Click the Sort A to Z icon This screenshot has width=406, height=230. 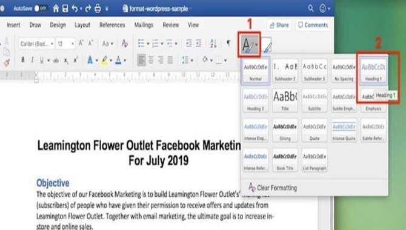(x=213, y=44)
